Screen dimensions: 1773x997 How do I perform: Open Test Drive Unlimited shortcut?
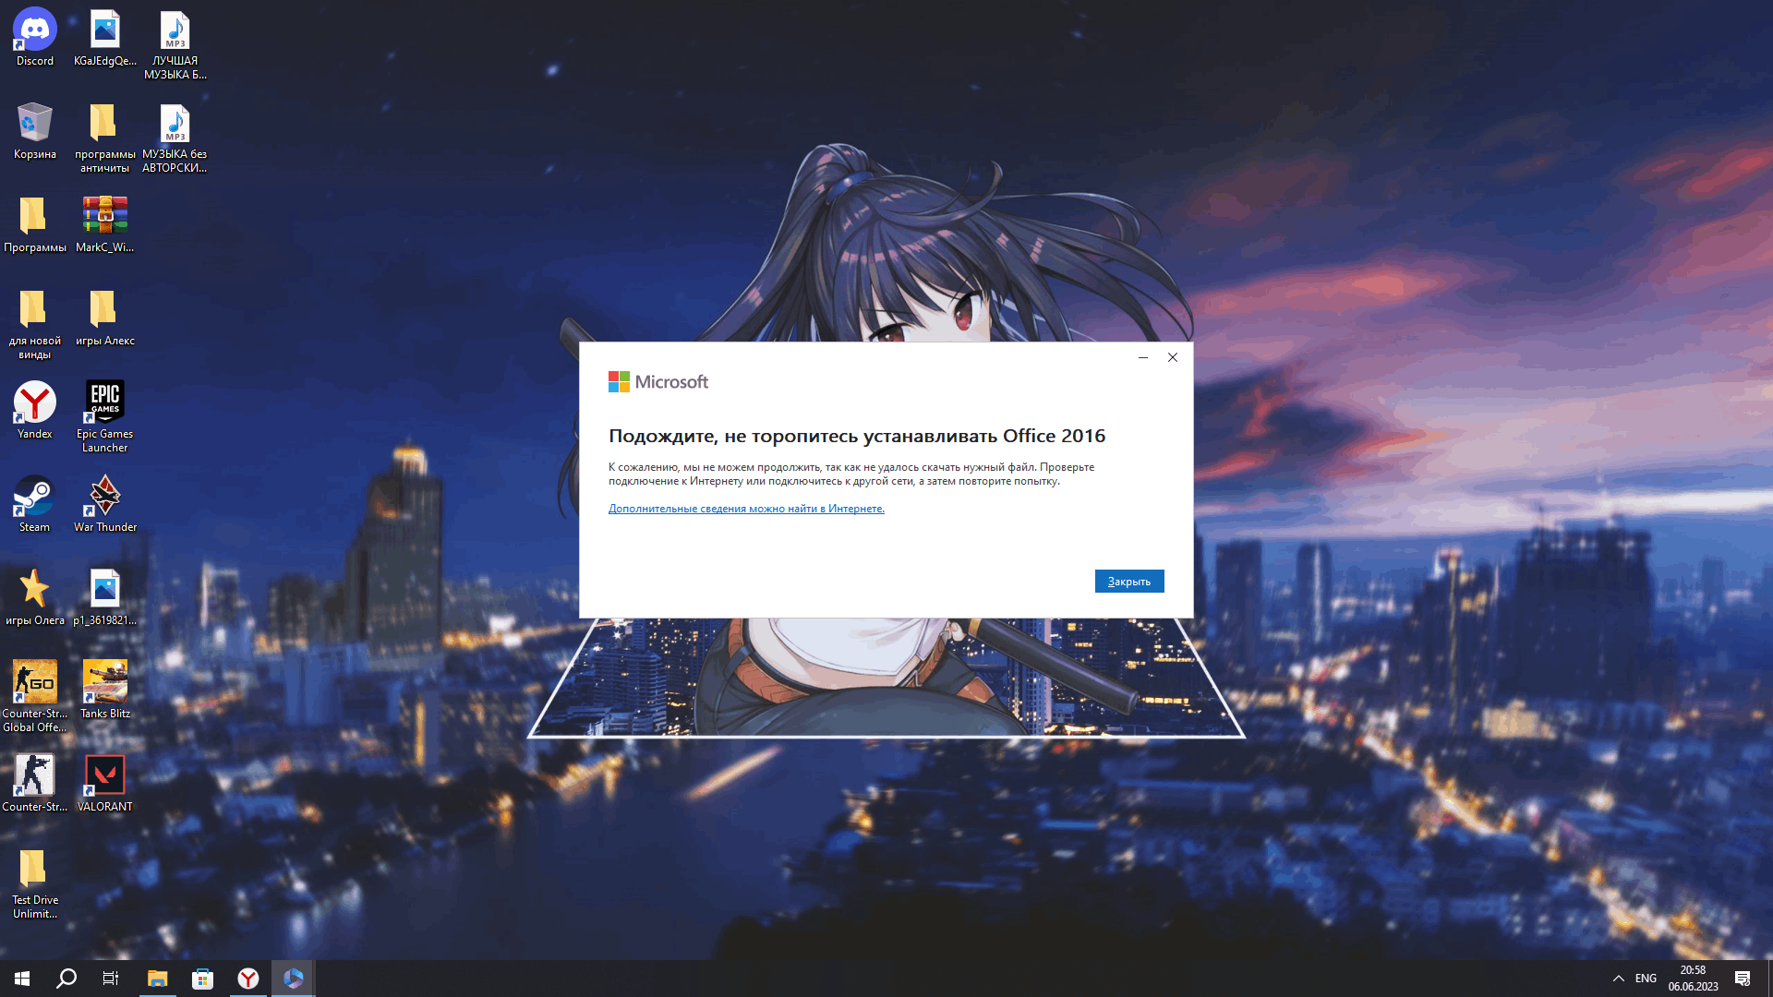pos(34,874)
